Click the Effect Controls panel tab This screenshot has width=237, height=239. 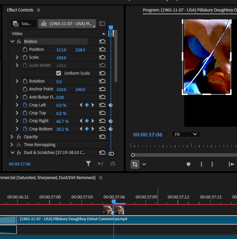pyautogui.click(x=20, y=10)
